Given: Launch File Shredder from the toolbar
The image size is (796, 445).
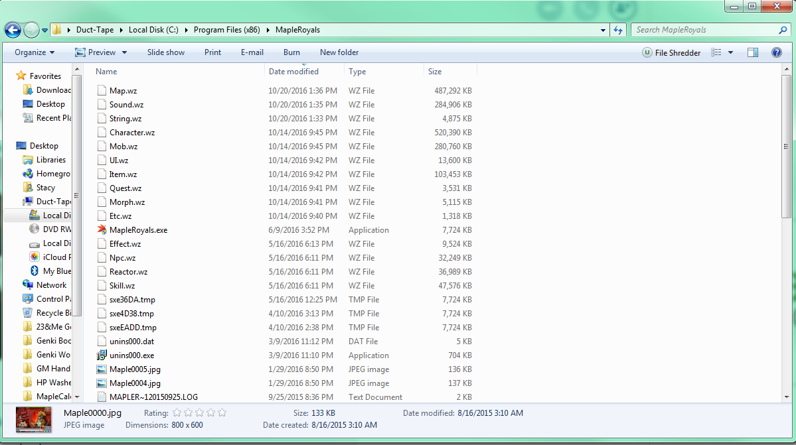Looking at the screenshot, I should [671, 52].
